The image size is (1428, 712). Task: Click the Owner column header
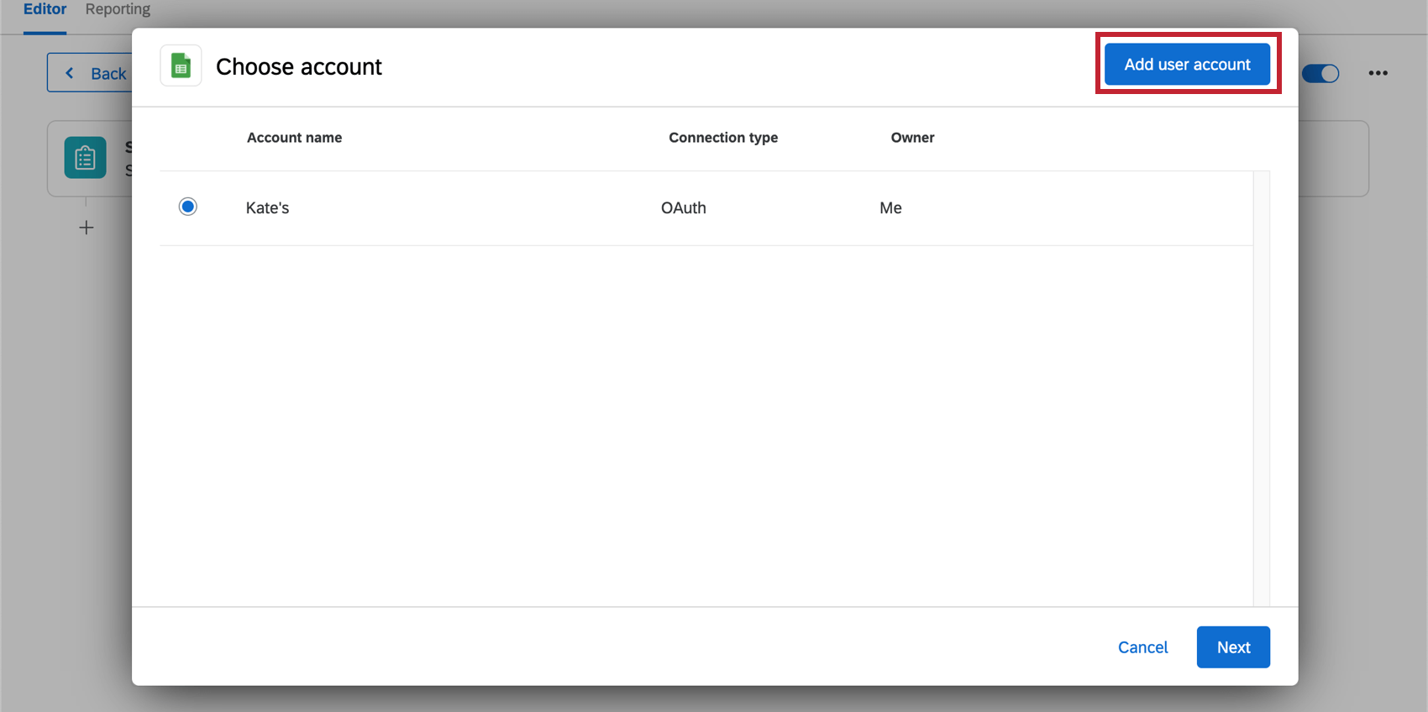point(912,138)
